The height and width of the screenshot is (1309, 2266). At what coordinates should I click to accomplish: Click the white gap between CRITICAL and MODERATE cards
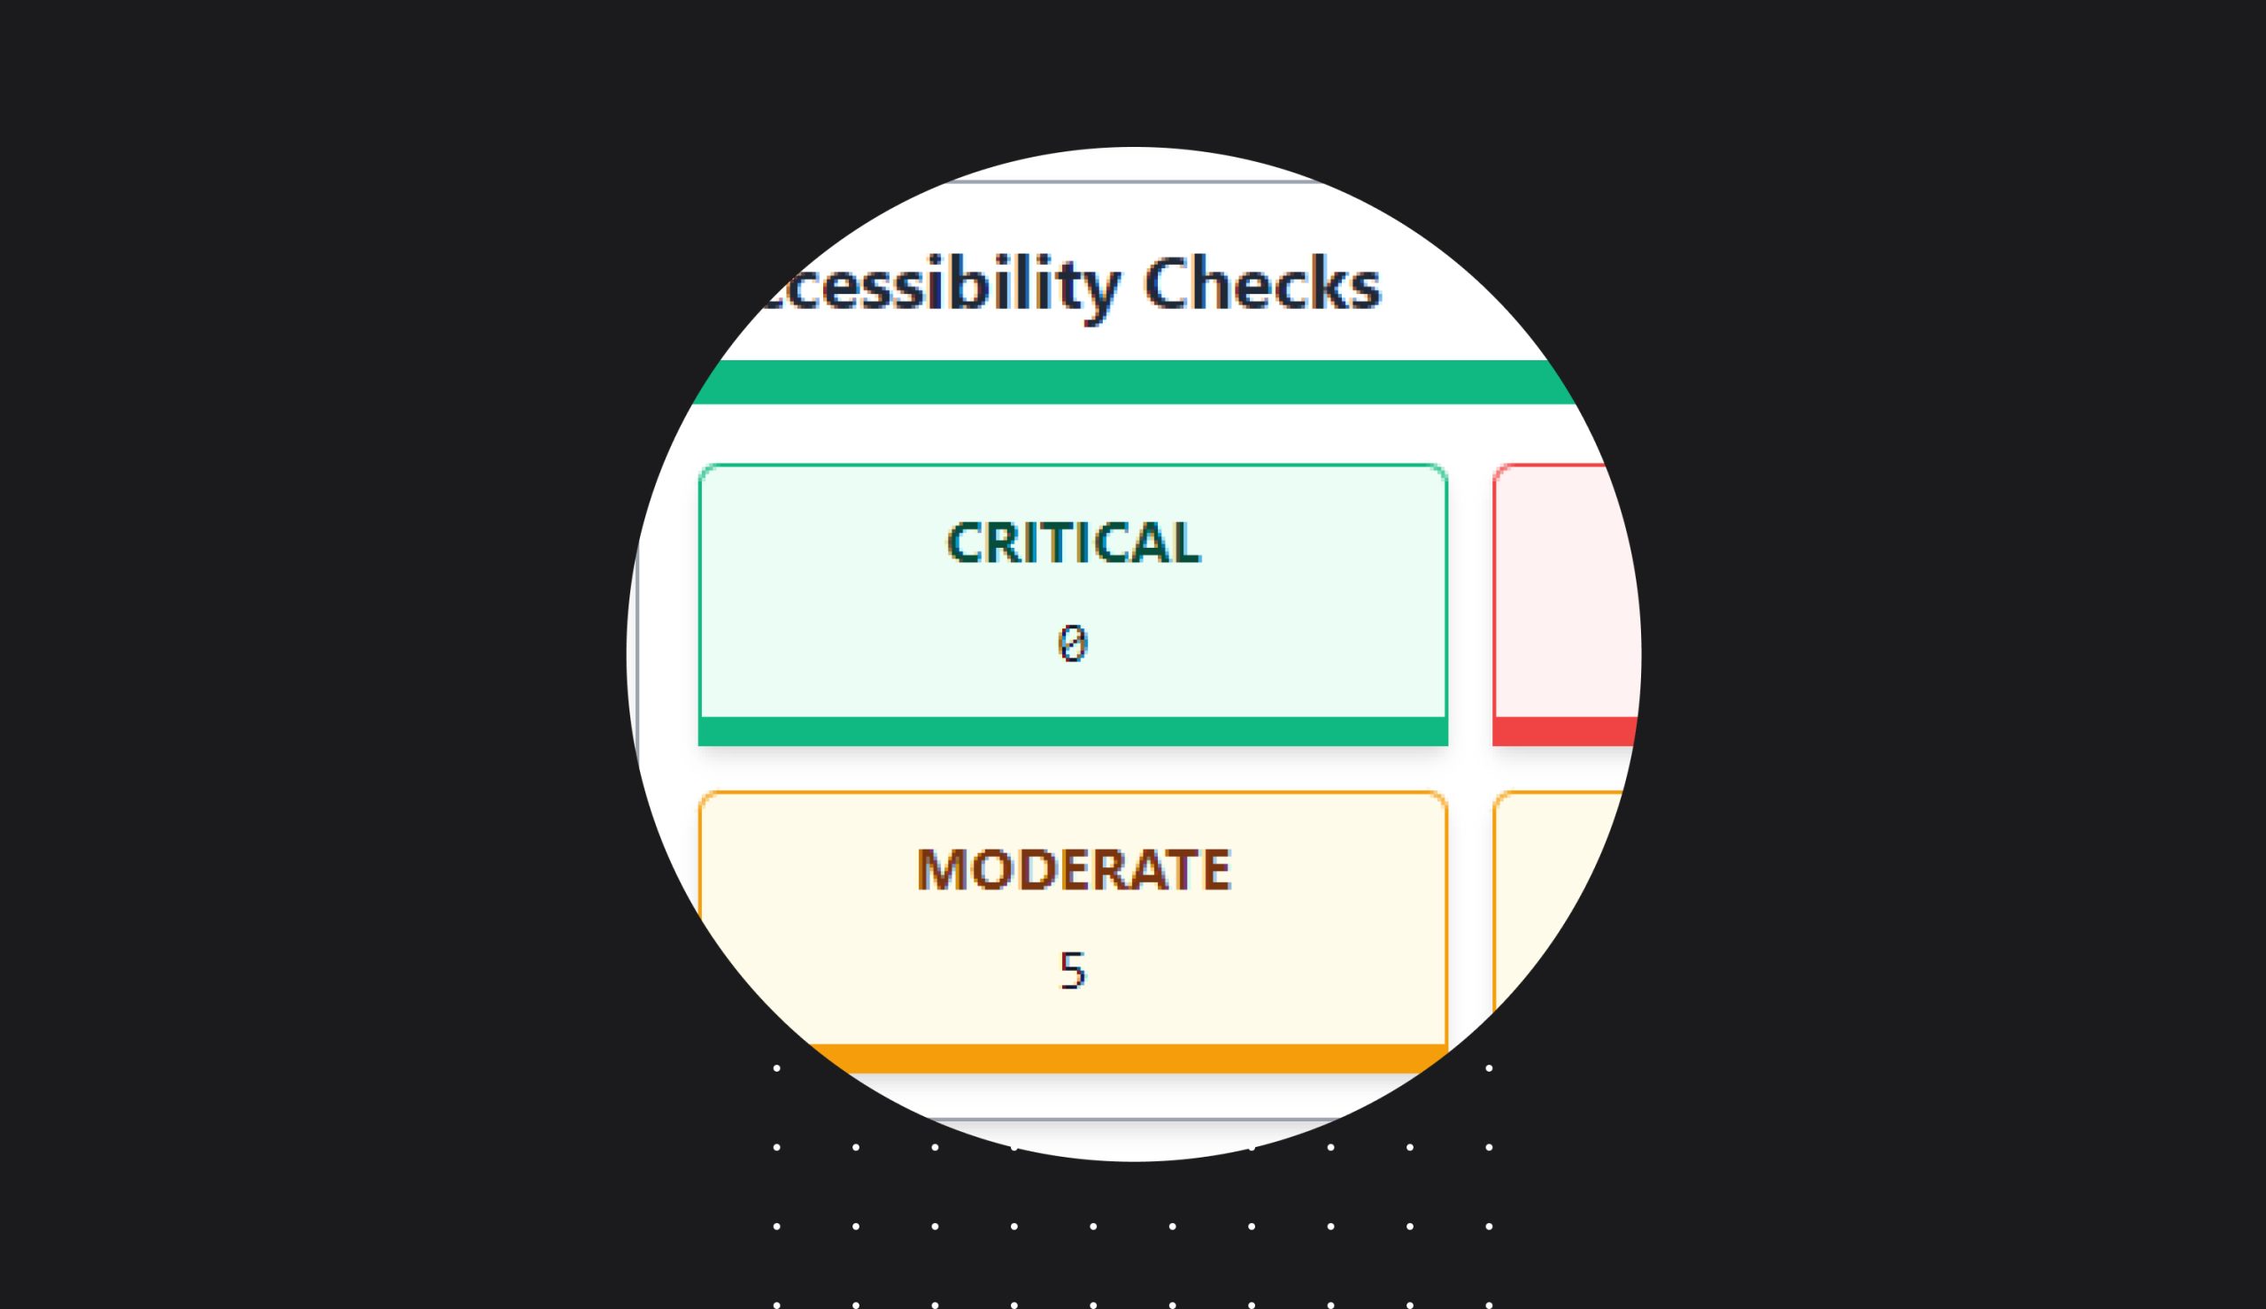[1072, 769]
